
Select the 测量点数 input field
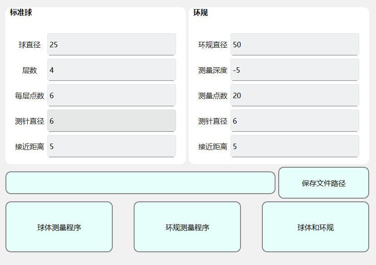295,95
